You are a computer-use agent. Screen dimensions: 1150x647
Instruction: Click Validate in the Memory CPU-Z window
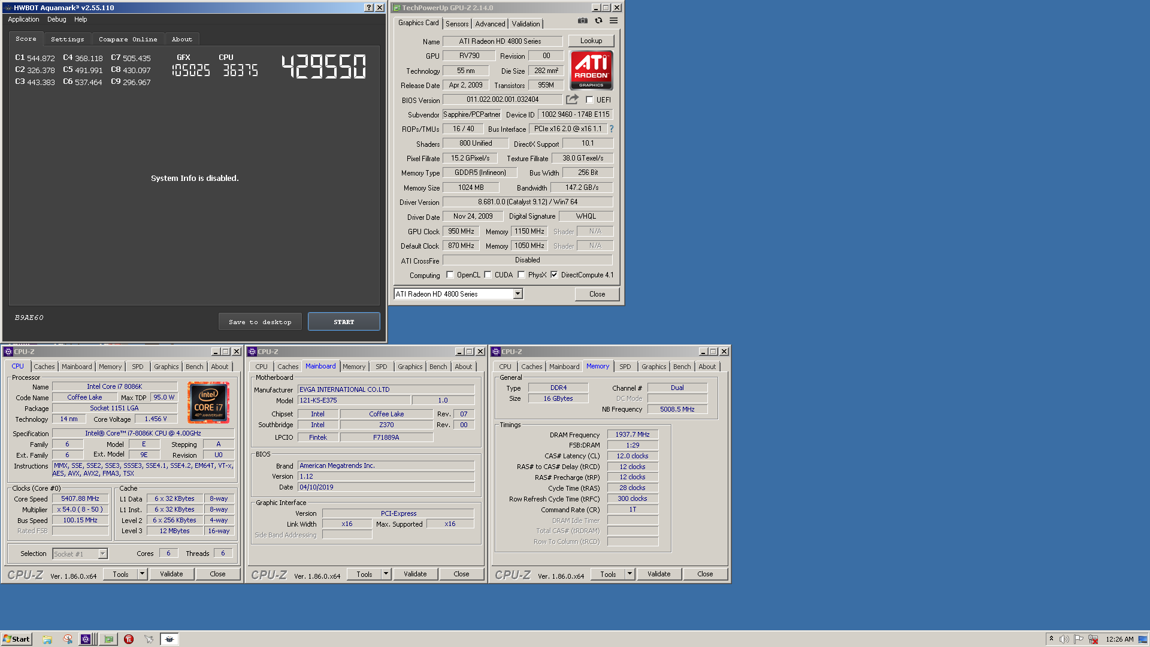pos(659,574)
